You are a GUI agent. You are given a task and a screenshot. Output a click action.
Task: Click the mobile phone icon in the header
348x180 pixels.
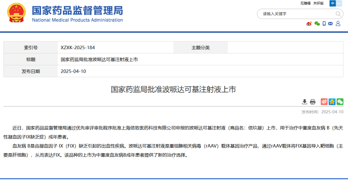pos(324,24)
